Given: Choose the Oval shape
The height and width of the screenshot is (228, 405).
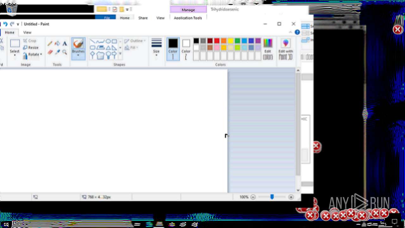Looking at the screenshot, I should tap(108, 41).
